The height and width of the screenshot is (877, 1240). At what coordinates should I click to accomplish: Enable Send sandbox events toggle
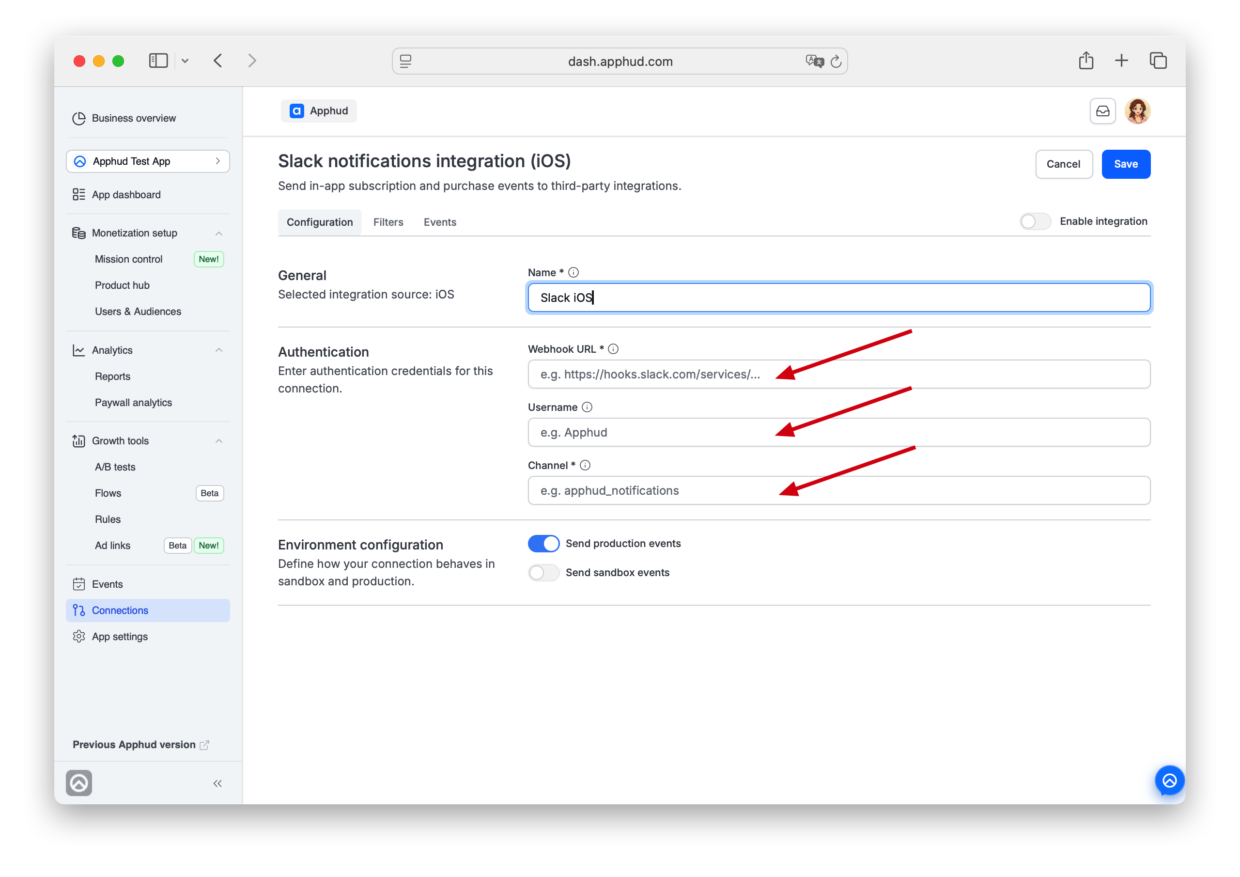coord(543,572)
